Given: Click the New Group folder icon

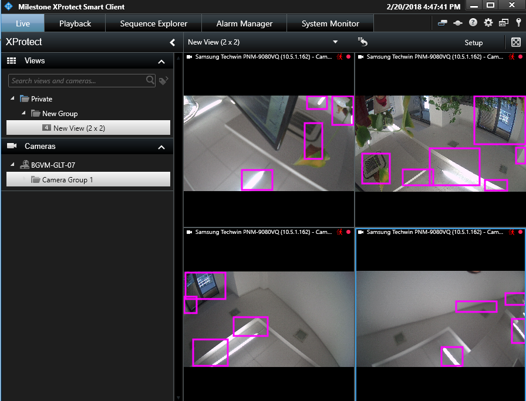Looking at the screenshot, I should (36, 113).
